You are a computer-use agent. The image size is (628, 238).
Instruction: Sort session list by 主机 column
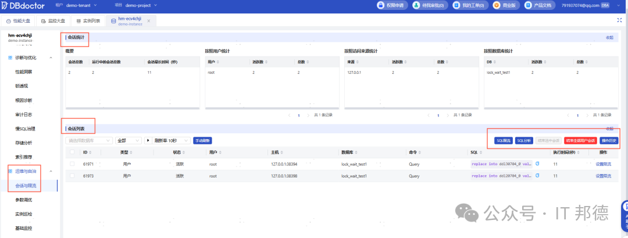[x=282, y=152]
